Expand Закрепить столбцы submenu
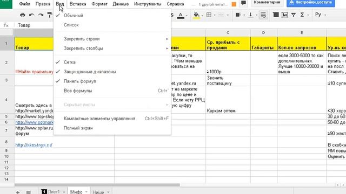 click(x=112, y=48)
